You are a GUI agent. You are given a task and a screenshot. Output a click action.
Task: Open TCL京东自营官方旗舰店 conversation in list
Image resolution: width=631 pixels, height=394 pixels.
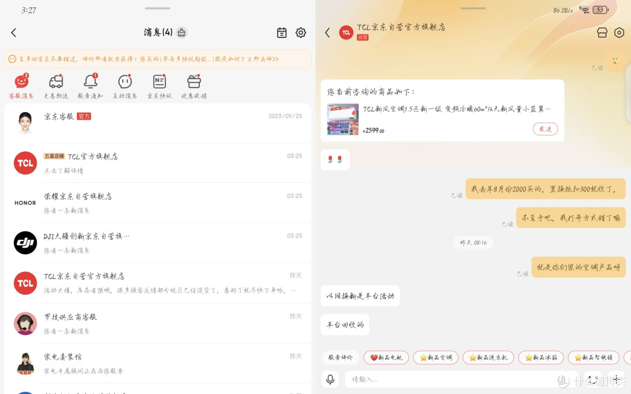[x=158, y=283]
